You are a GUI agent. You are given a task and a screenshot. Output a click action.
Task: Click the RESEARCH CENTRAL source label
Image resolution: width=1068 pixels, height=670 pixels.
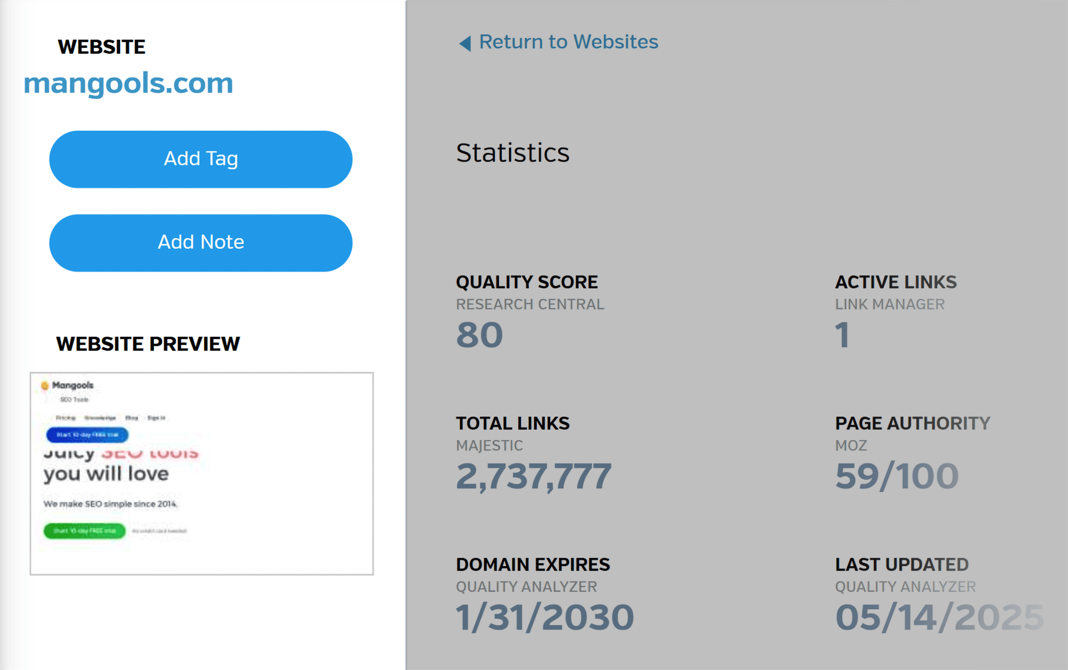[x=530, y=304]
